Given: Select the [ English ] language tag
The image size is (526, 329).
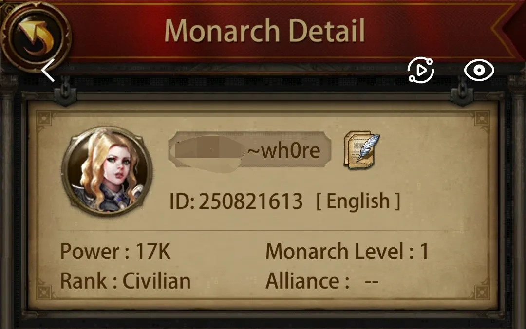Looking at the screenshot, I should point(358,201).
